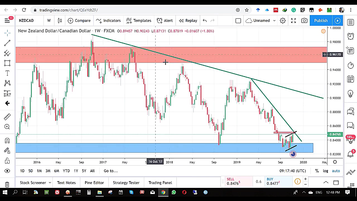Open the private chat speech bubble
This screenshot has width=357, height=201.
pyautogui.click(x=351, y=126)
